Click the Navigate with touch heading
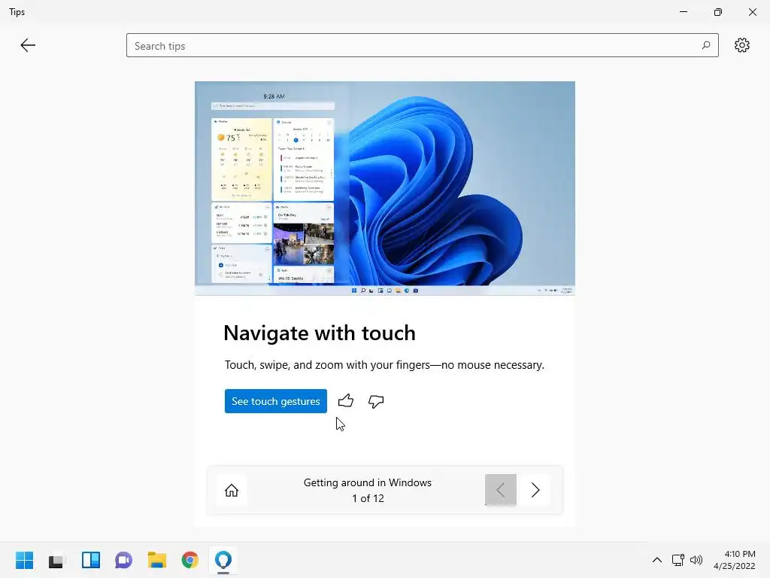Viewport: 770px width, 578px height. 319,333
